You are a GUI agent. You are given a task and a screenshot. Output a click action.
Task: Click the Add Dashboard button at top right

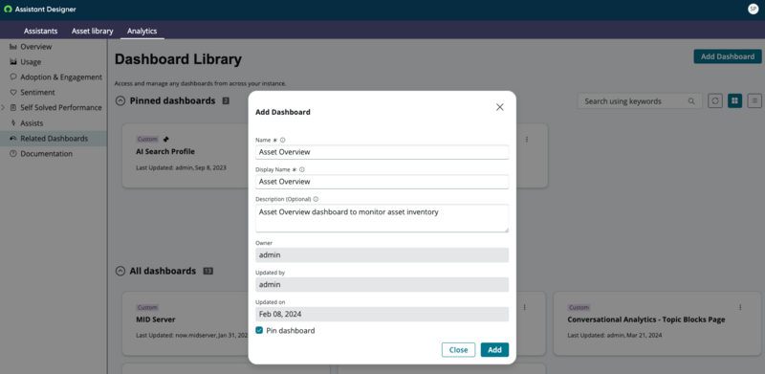tap(728, 56)
